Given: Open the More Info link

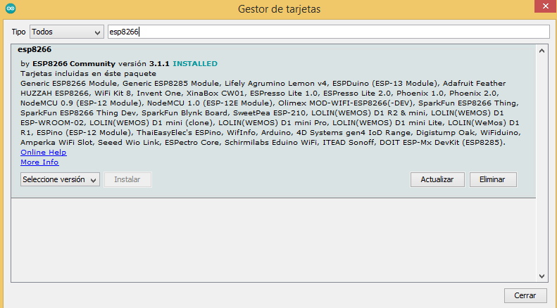Looking at the screenshot, I should [x=39, y=162].
